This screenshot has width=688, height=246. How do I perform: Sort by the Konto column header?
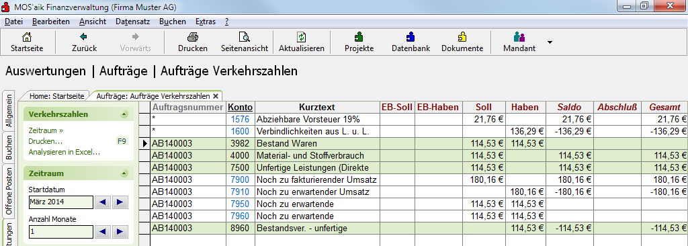(241, 107)
